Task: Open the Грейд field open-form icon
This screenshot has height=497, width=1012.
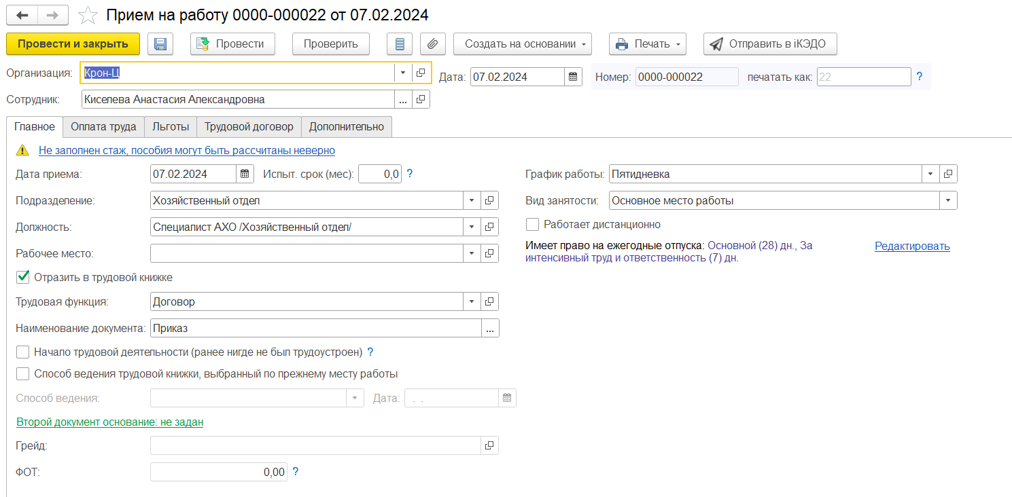Action: coord(489,445)
